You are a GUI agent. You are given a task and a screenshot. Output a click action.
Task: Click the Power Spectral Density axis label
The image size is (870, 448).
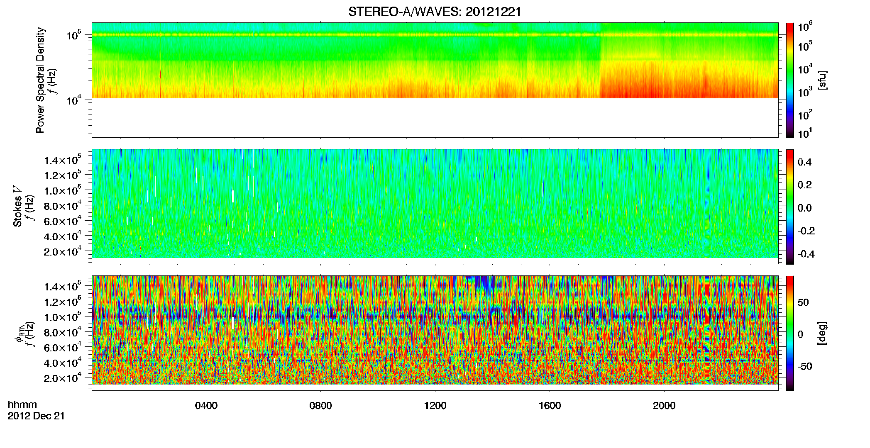[x=40, y=80]
